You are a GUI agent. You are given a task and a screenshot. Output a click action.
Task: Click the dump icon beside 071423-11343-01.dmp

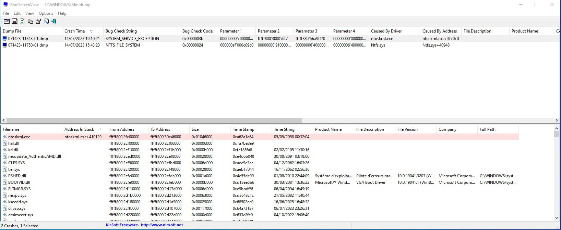tap(5, 39)
